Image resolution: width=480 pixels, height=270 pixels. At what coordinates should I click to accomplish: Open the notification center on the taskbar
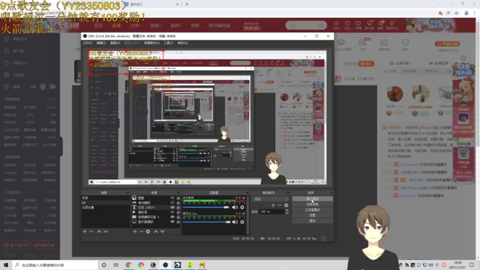(x=472, y=265)
